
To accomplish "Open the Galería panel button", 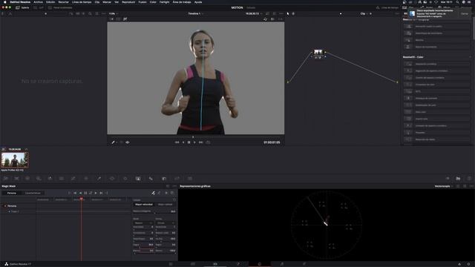I will (x=22, y=7).
